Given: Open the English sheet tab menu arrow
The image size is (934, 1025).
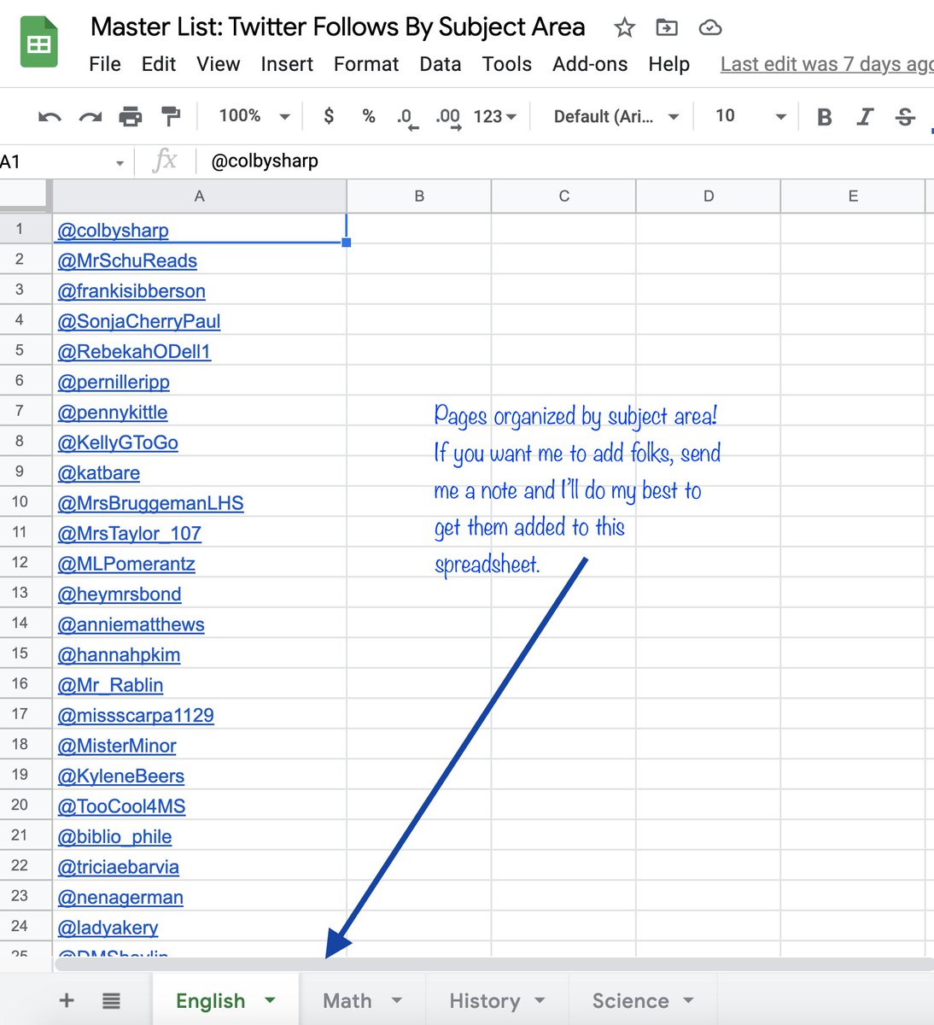Looking at the screenshot, I should point(271,999).
